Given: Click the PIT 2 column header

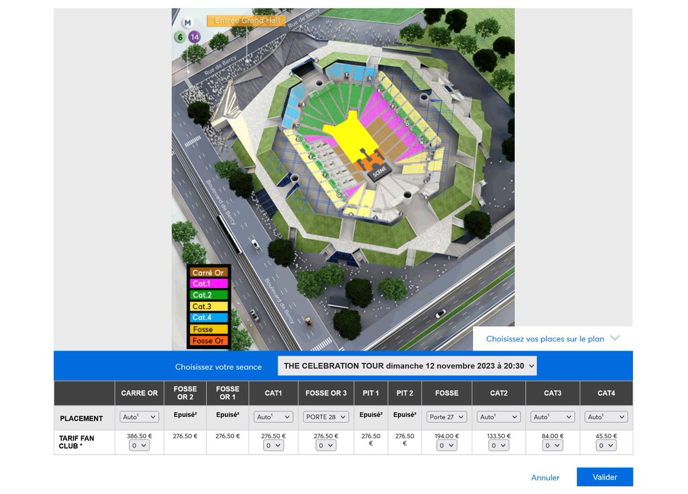Looking at the screenshot, I should [405, 393].
